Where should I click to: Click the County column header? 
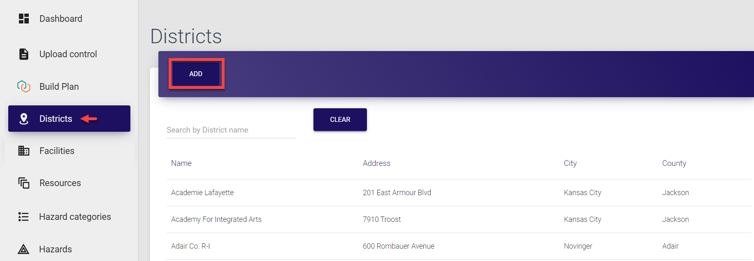click(x=674, y=163)
